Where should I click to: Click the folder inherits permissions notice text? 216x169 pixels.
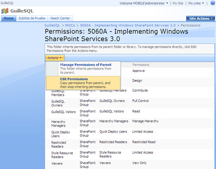[x=121, y=49]
